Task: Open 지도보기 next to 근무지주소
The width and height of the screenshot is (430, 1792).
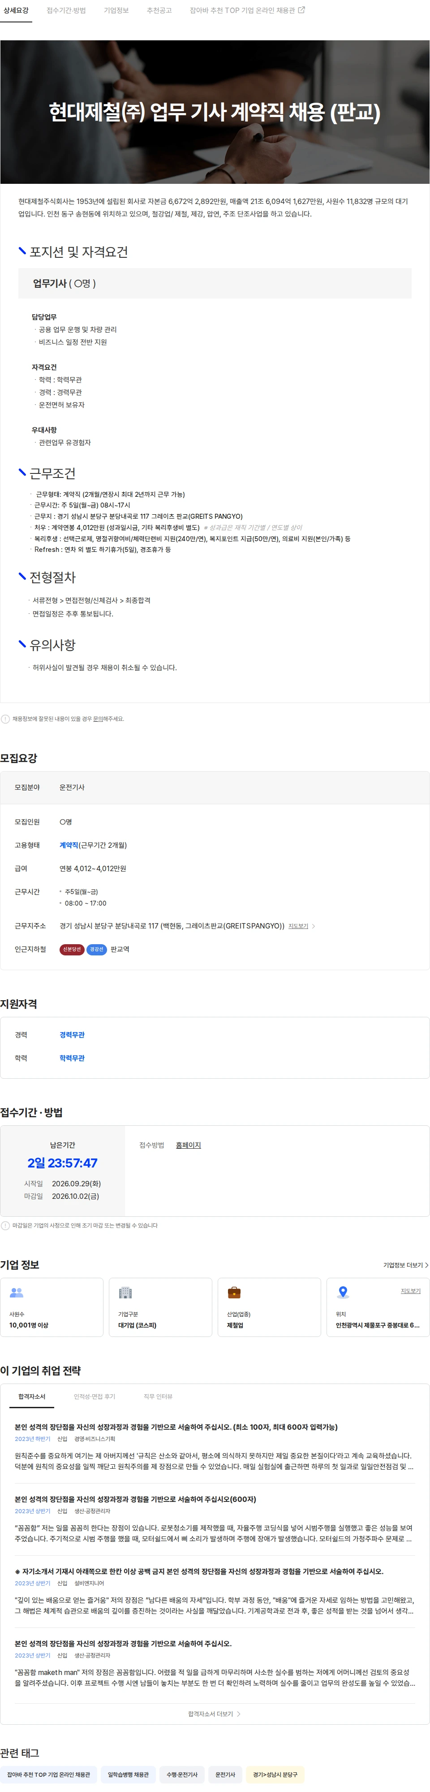Action: [298, 926]
